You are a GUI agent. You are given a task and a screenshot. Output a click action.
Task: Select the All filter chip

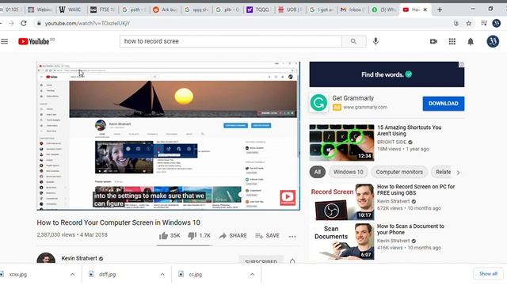click(x=317, y=172)
